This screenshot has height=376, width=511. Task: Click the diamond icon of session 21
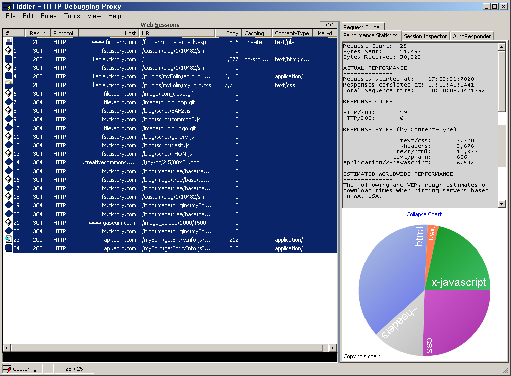tap(9, 223)
